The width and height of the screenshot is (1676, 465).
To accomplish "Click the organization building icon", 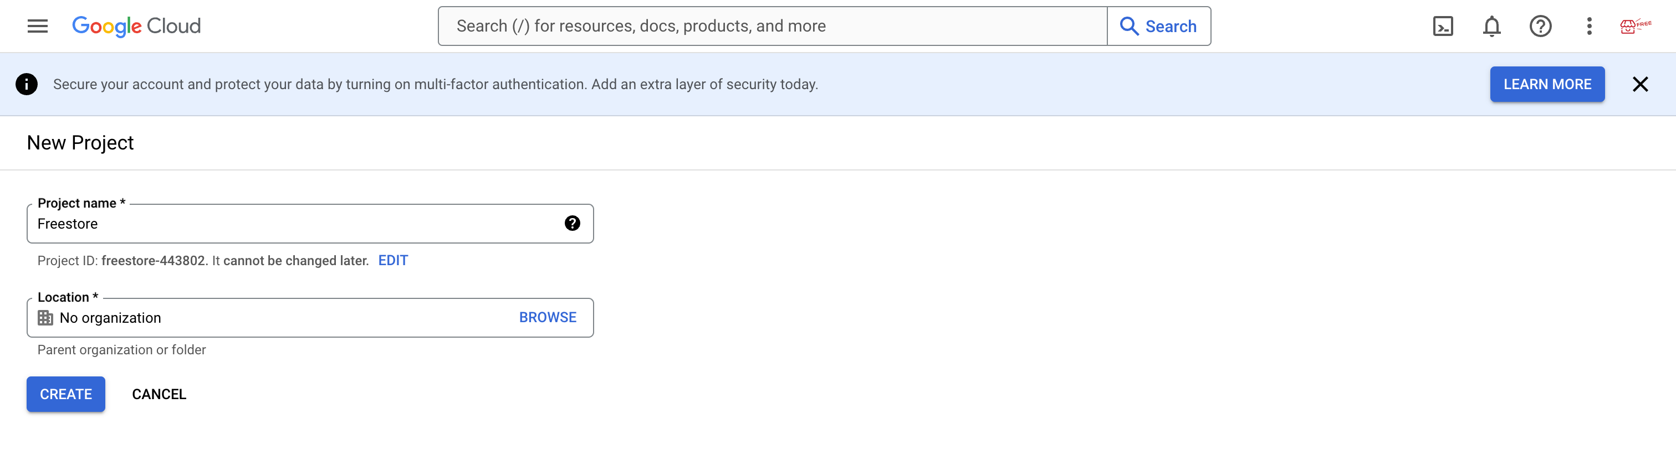I will (45, 318).
